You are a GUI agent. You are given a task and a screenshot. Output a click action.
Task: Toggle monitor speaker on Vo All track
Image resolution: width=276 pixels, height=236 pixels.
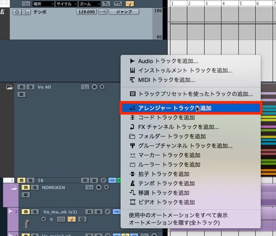[102, 87]
